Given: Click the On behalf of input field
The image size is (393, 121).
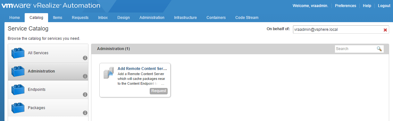Looking at the screenshot, I should 338,30.
